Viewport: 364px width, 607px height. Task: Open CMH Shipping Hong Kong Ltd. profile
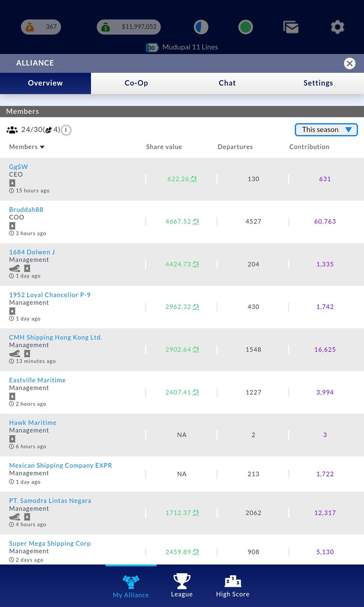coord(56,337)
